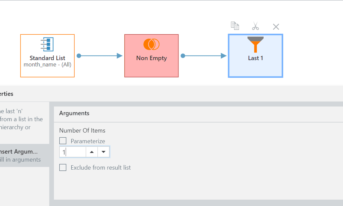This screenshot has height=206, width=343.
Task: Click arrow linking Standard List to Non Empty
Action: [100, 56]
